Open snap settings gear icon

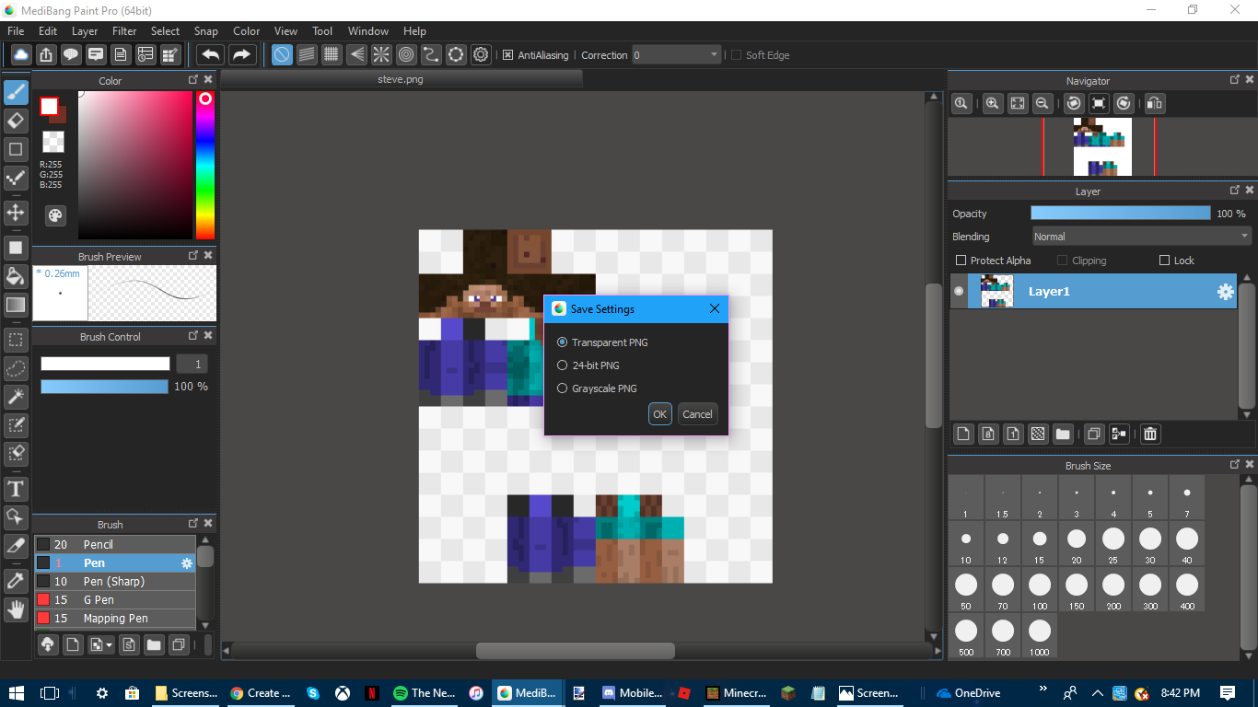(481, 55)
